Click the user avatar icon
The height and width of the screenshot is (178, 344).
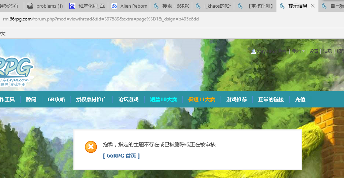(x=253, y=52)
